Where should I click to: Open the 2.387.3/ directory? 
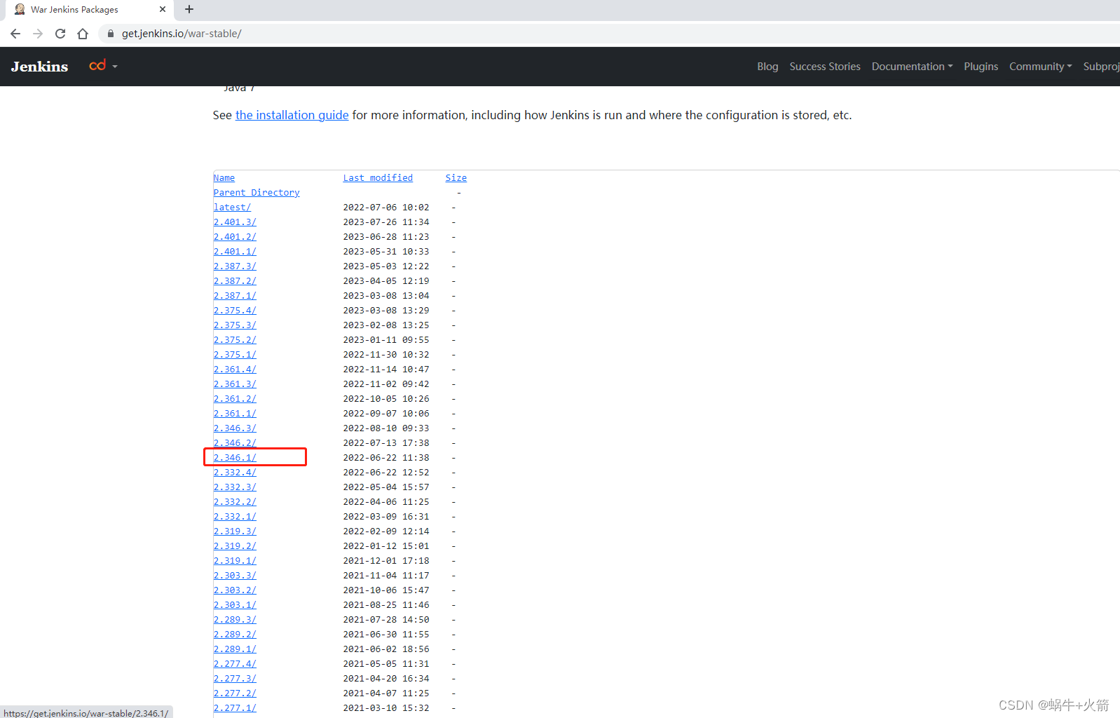click(x=235, y=266)
